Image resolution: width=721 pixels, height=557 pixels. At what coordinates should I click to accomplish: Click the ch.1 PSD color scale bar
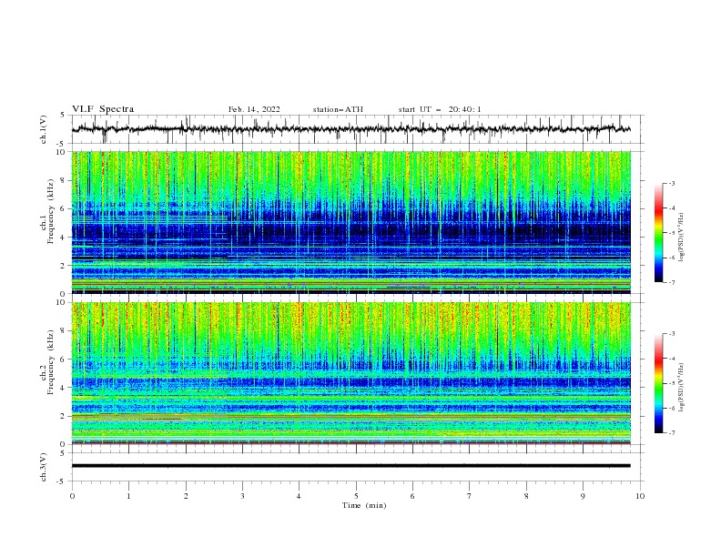658,233
